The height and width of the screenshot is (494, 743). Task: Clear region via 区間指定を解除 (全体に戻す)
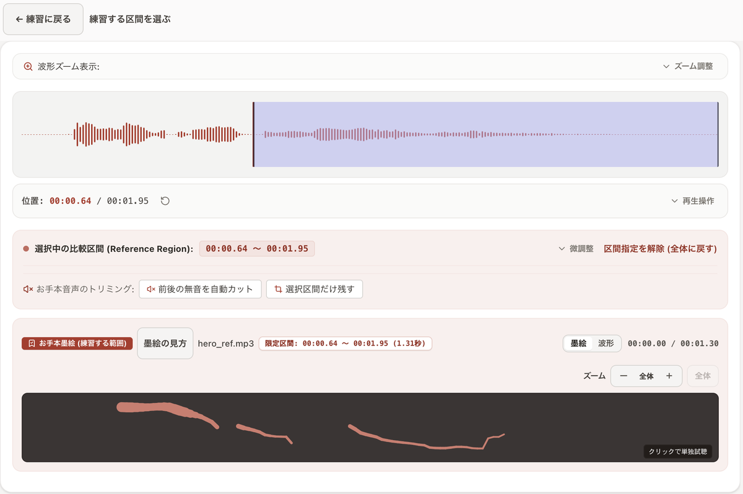660,249
